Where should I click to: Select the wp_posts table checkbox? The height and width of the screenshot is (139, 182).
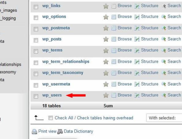(x=36, y=40)
